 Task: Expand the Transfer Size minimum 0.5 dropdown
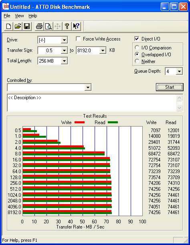point(64,51)
